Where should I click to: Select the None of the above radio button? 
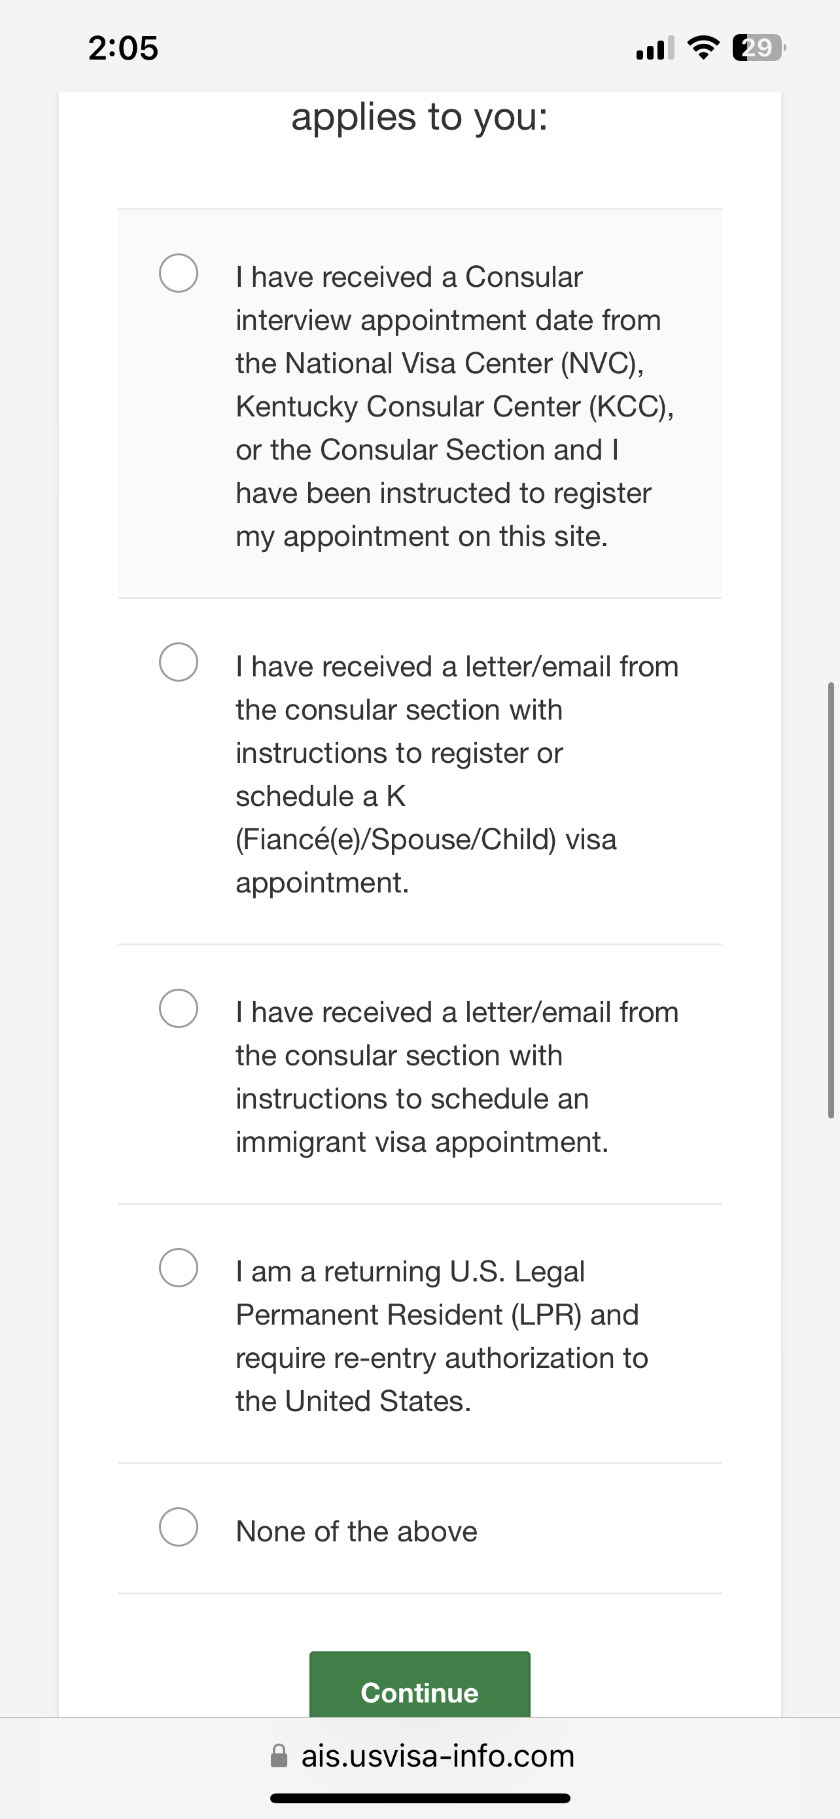click(x=179, y=1527)
